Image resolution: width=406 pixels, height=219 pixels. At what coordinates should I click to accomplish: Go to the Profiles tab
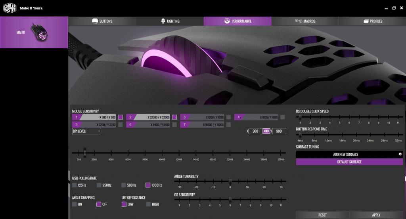(x=373, y=21)
